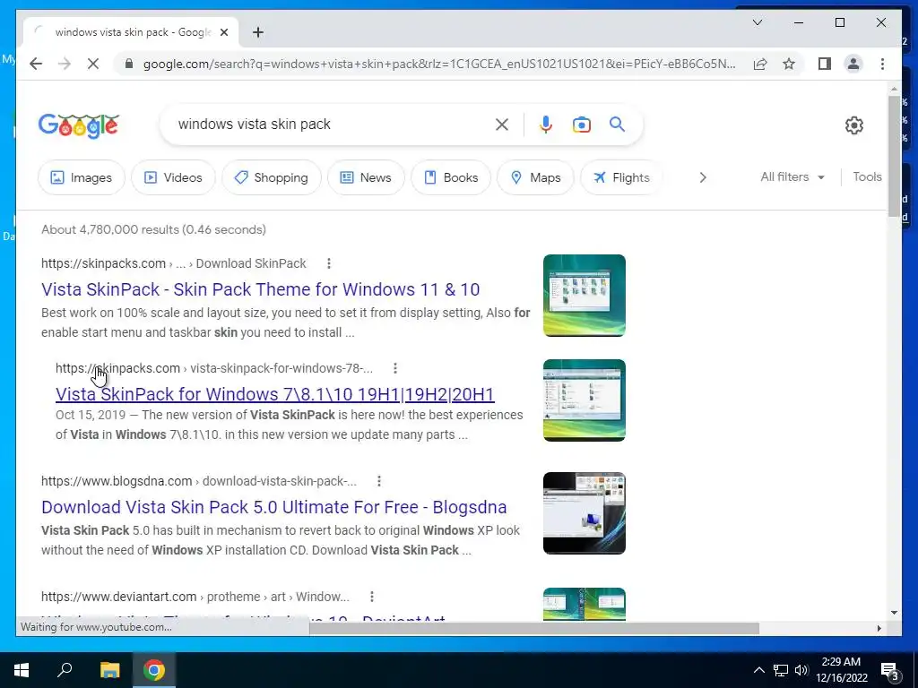Submit search with the magnifying glass icon
Image resolution: width=918 pixels, height=688 pixels.
617,124
